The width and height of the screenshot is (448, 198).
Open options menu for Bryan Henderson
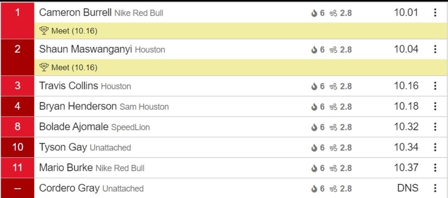point(435,106)
